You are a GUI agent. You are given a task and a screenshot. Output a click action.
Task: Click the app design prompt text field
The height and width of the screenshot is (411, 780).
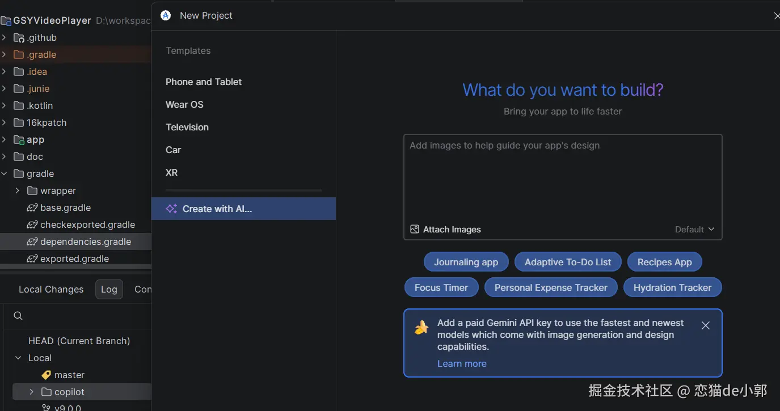click(562, 176)
